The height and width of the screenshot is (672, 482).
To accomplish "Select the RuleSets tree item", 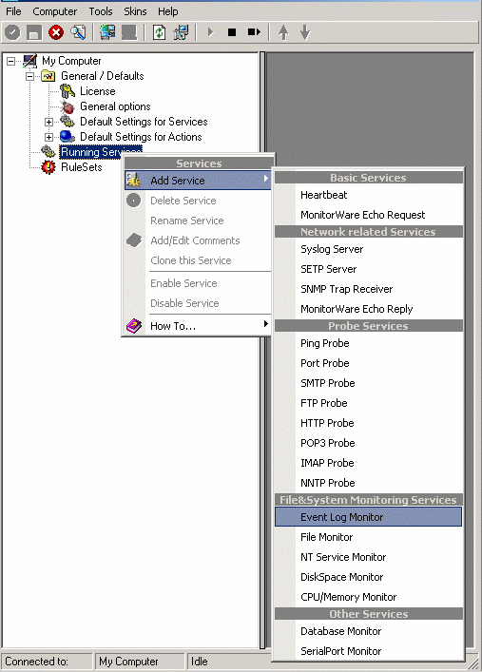I will (82, 167).
